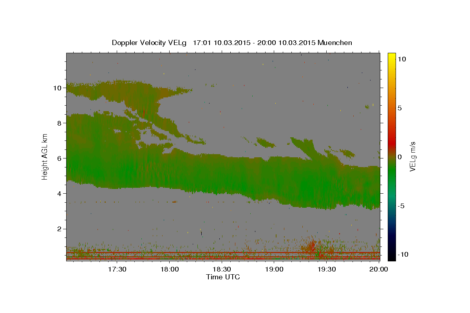Click the 19:00 time tick label
This screenshot has height=313, width=470.
coord(274,270)
